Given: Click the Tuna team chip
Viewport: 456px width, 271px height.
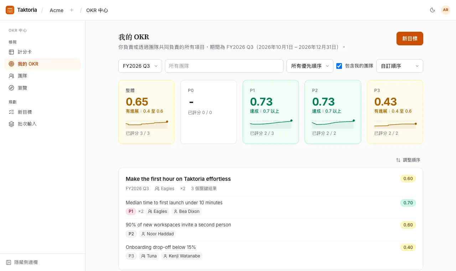Looking at the screenshot, I should 149,256.
